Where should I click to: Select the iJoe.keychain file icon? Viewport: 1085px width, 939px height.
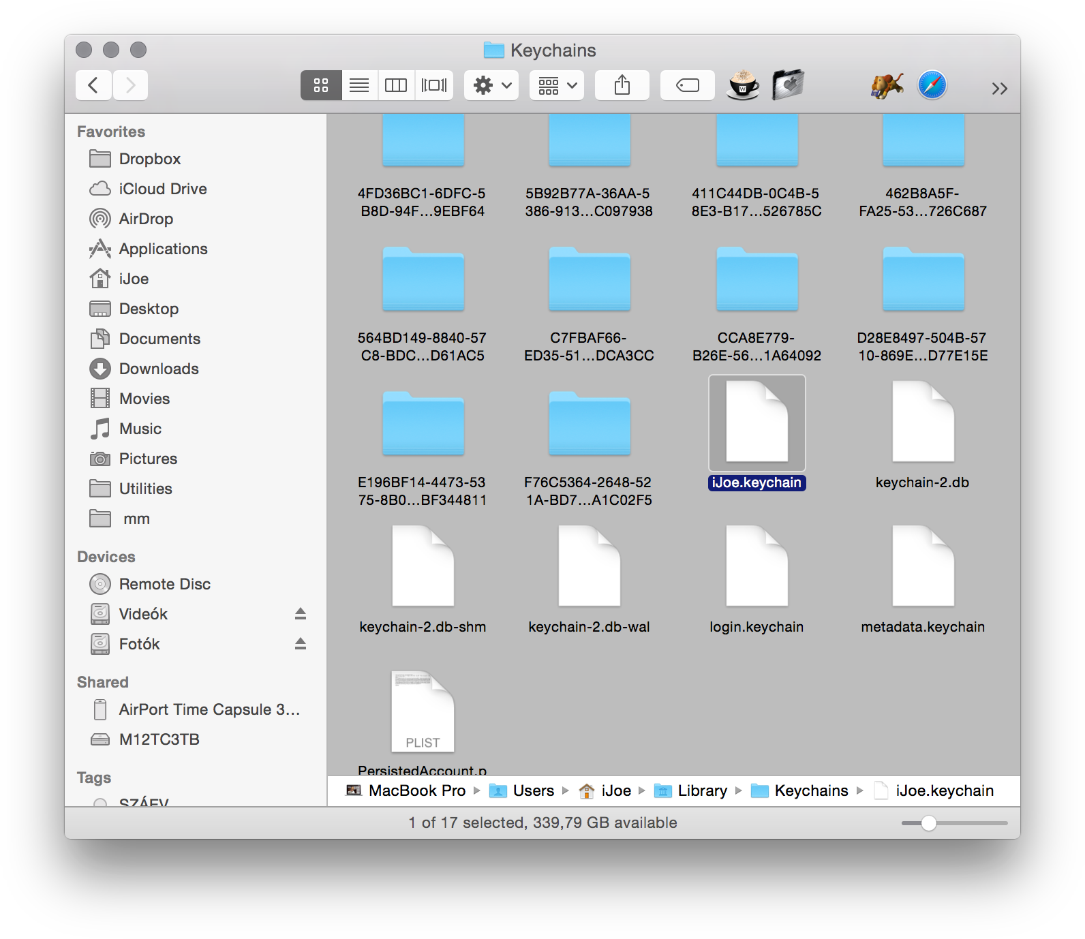point(757,422)
